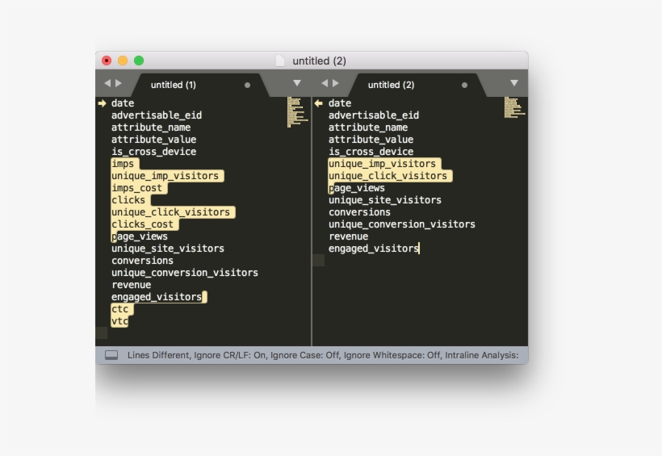Screen dimensions: 662x456
Task: Click the yellow arrow beside left date line
Action: coord(103,103)
